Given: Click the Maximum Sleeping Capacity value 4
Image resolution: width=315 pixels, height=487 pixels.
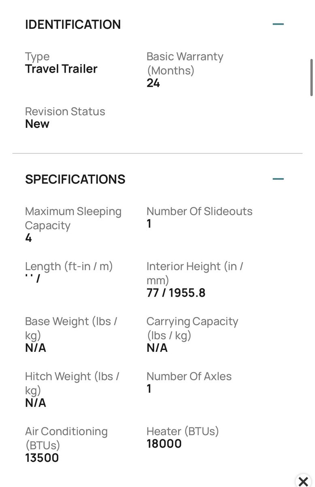Looking at the screenshot, I should pyautogui.click(x=28, y=238).
